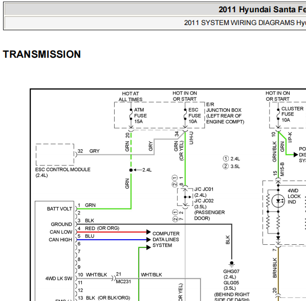Click the 2.4L splice dot on green wire
The height and width of the screenshot is (301, 306).
(x=131, y=170)
